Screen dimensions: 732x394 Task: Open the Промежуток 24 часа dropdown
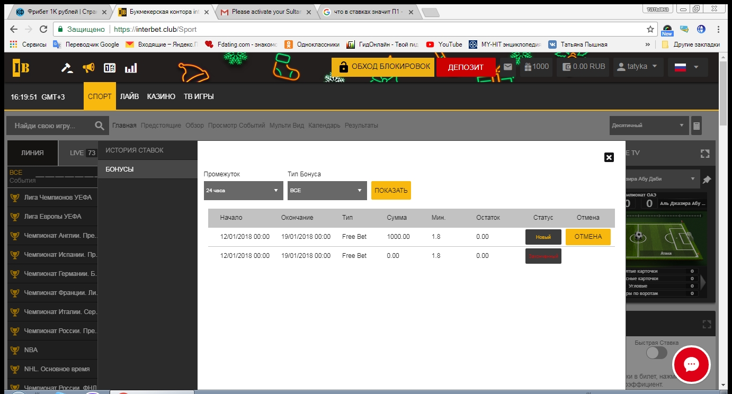point(243,191)
